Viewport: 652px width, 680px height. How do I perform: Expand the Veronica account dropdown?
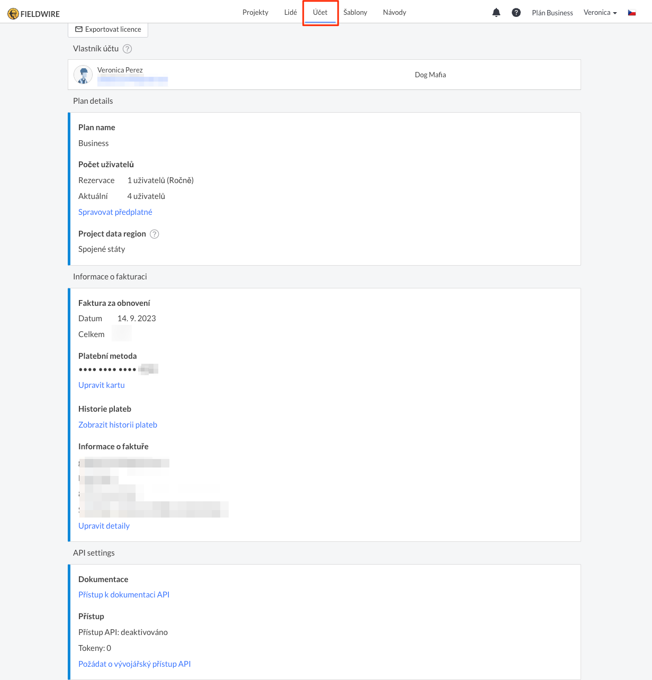tap(600, 12)
